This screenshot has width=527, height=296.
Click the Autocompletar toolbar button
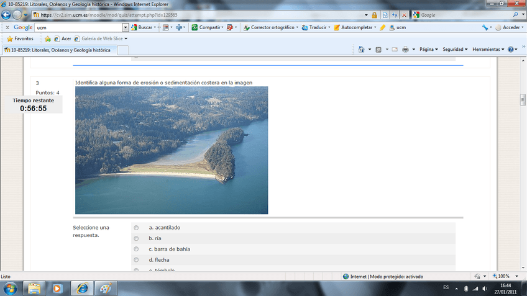click(x=353, y=27)
